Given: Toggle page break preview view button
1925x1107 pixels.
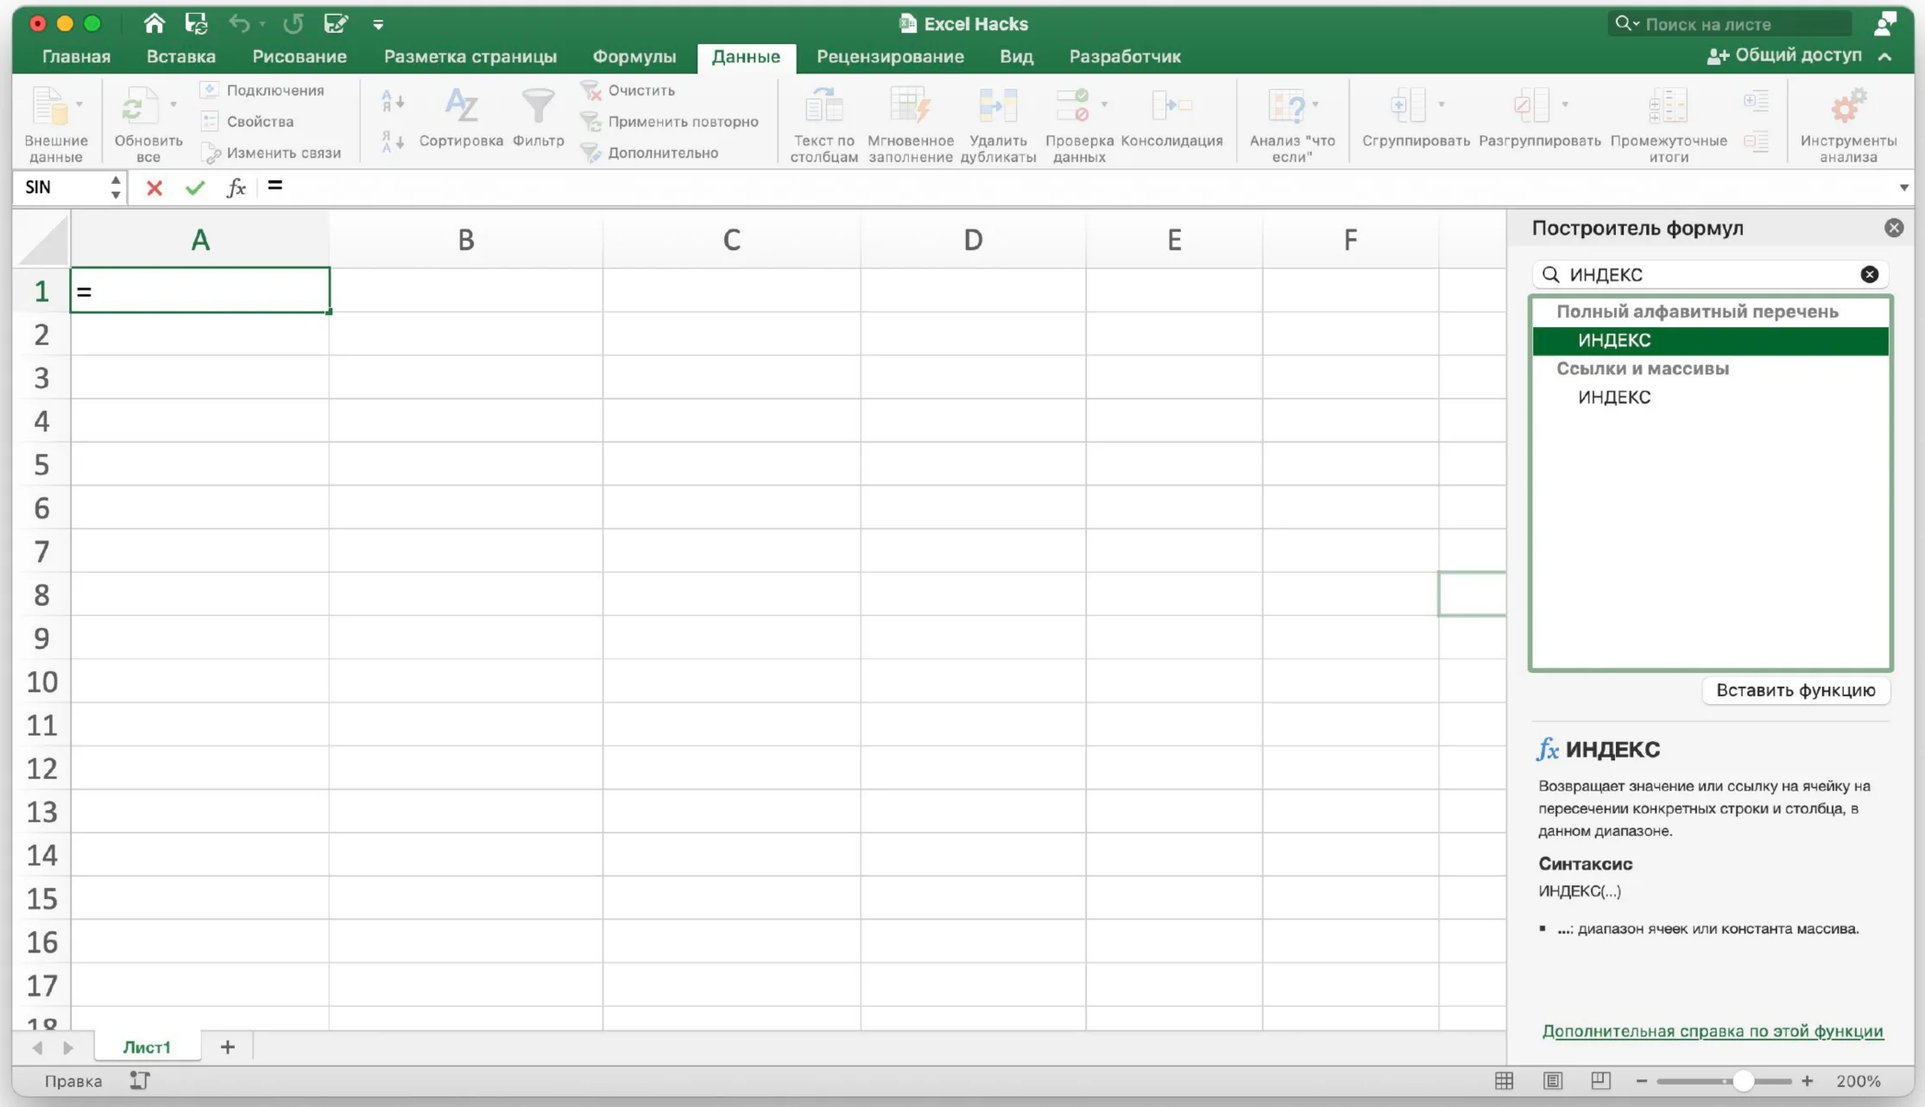Looking at the screenshot, I should [1600, 1081].
